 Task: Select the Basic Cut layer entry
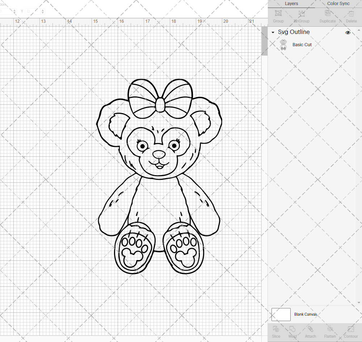pos(302,44)
